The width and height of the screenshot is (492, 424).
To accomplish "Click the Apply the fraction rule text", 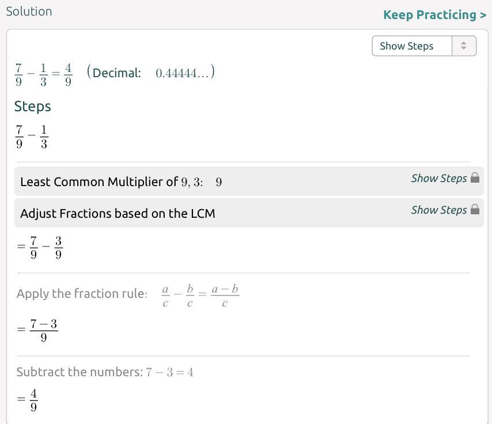I will (x=81, y=294).
